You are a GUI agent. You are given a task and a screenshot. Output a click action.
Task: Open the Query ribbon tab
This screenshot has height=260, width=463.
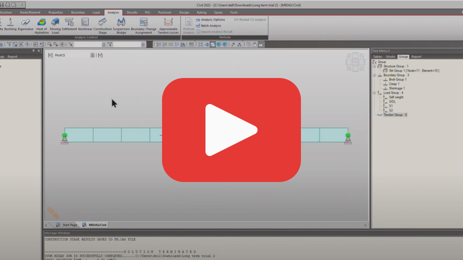[x=218, y=12]
